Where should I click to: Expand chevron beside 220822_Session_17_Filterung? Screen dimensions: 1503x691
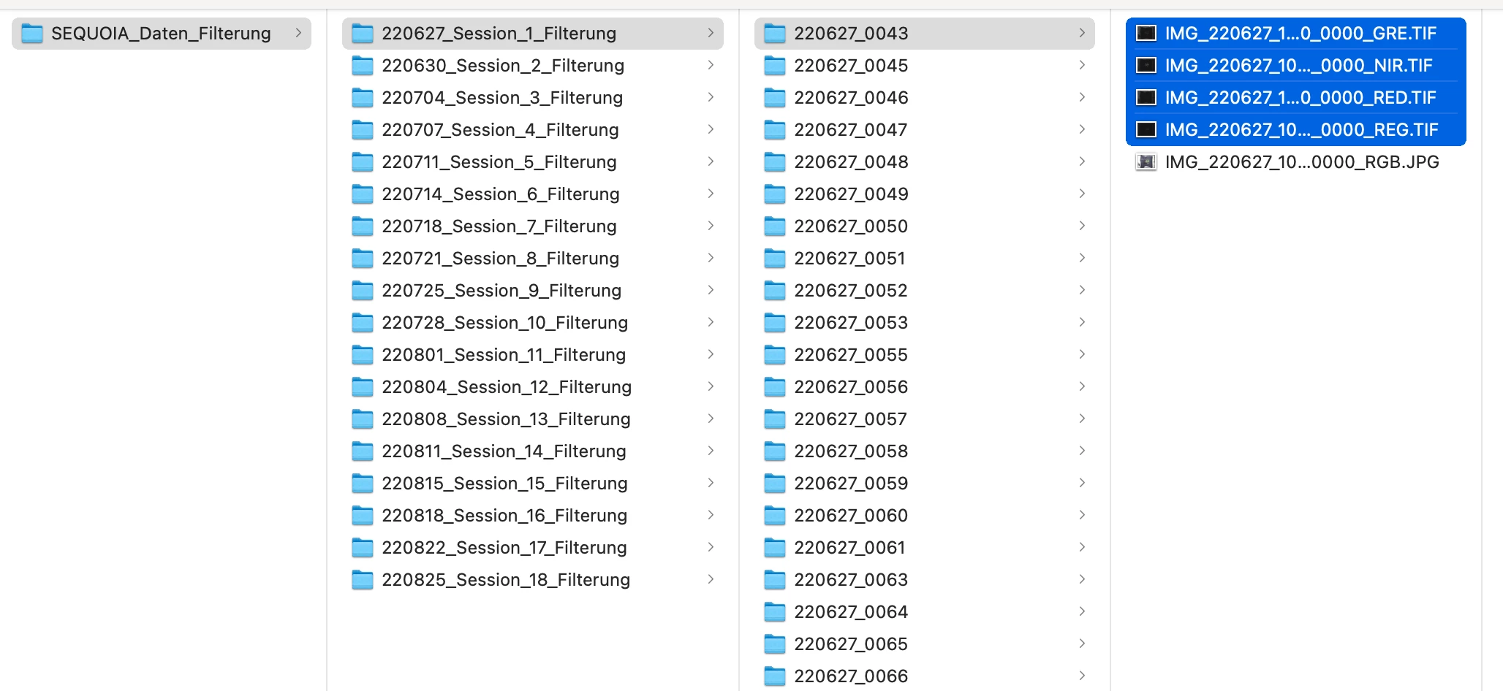click(711, 548)
